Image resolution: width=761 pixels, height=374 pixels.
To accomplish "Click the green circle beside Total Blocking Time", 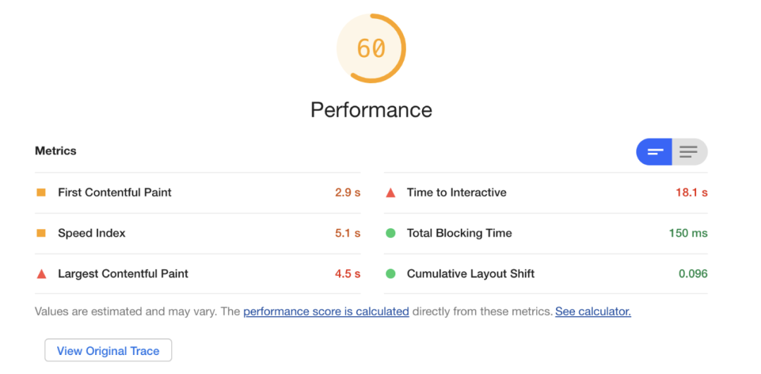I will (x=390, y=233).
